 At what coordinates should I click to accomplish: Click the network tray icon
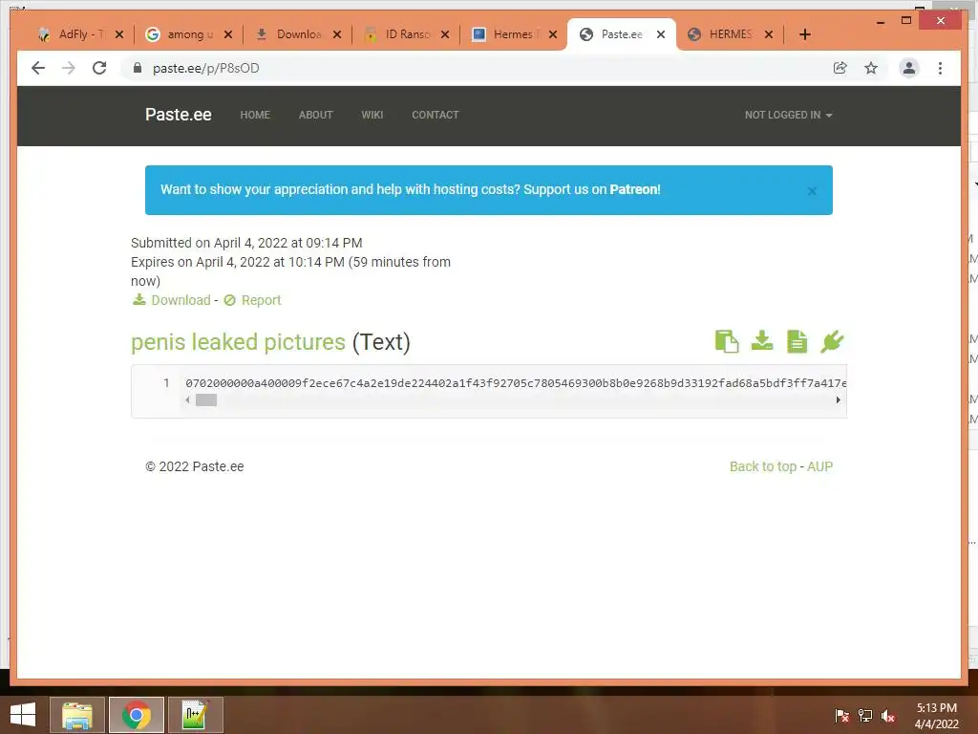pos(865,716)
